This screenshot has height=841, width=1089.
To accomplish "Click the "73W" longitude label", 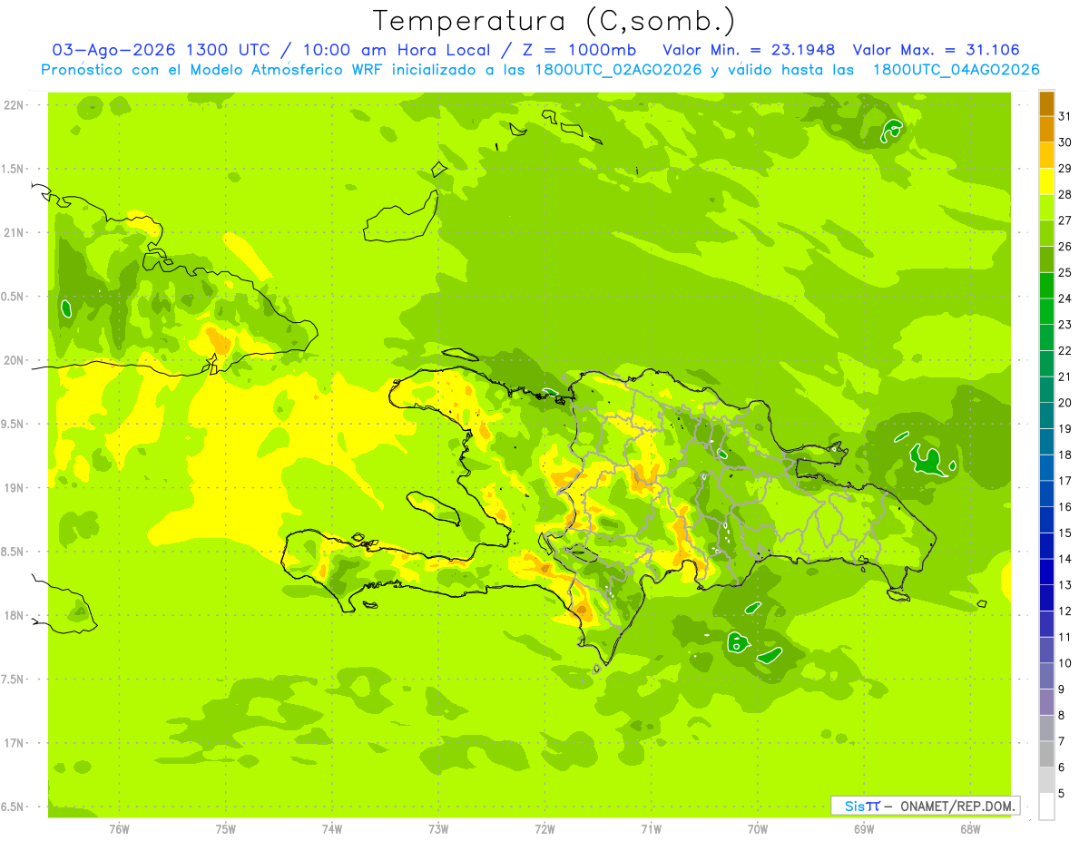I will click(438, 829).
